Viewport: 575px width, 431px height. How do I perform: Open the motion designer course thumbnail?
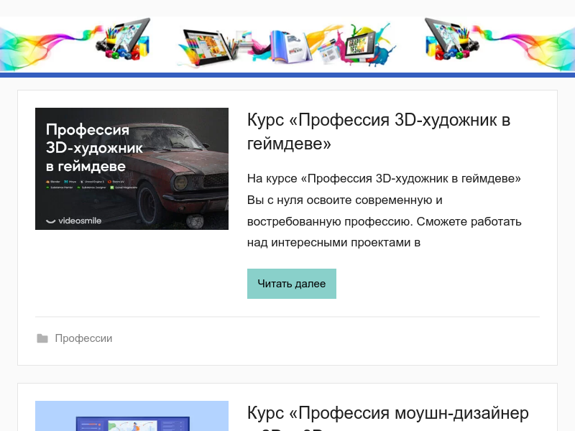(132, 416)
